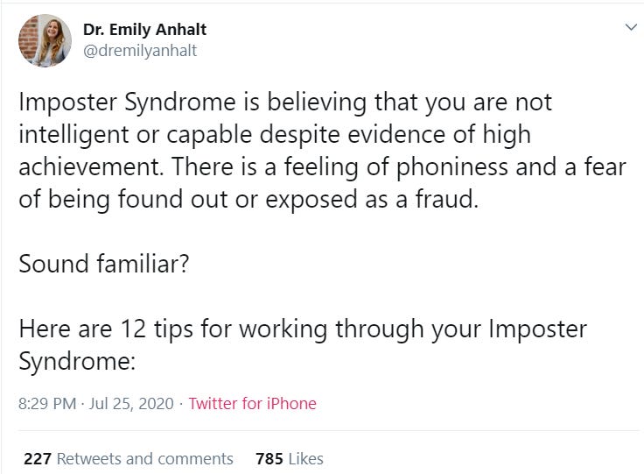Open the Twitter for iPhone source link
This screenshot has height=474, width=644.
[x=252, y=404]
